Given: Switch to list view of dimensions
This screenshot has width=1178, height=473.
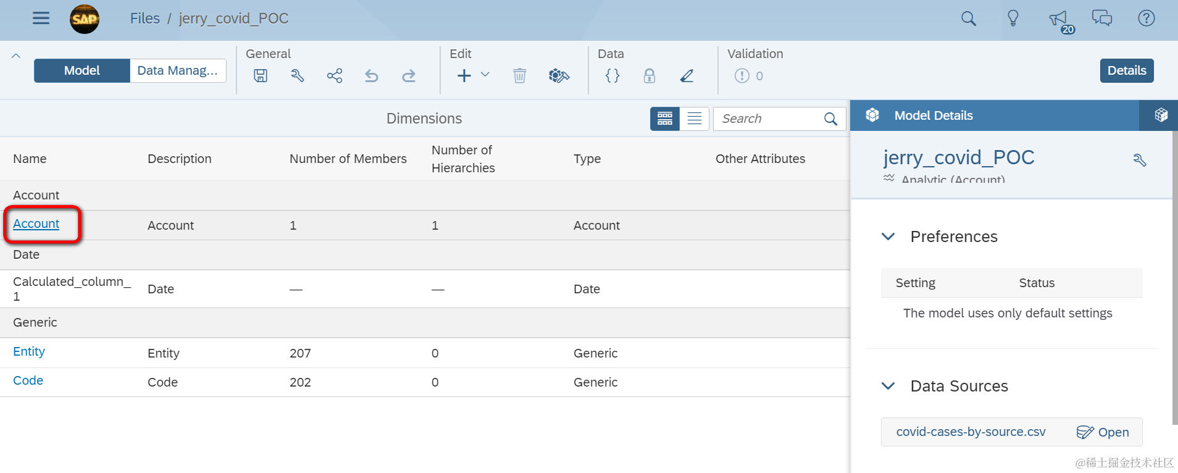Looking at the screenshot, I should coord(695,119).
